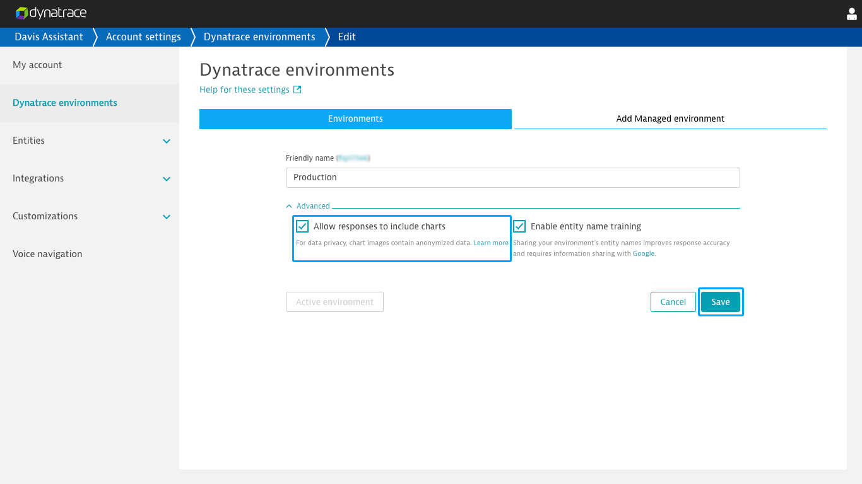The image size is (862, 484).
Task: Click the Active environment button
Action: point(334,302)
